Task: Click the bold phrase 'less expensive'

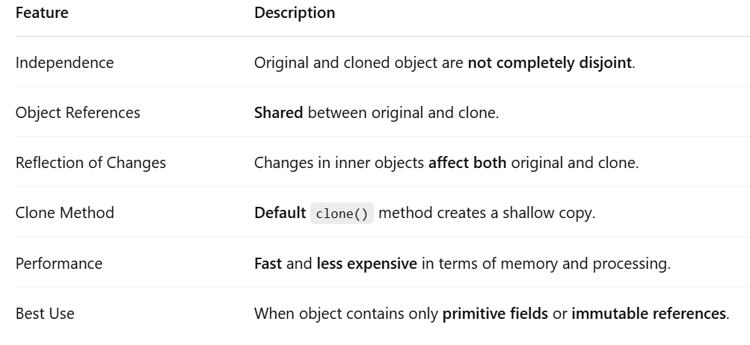Action: click(x=367, y=264)
